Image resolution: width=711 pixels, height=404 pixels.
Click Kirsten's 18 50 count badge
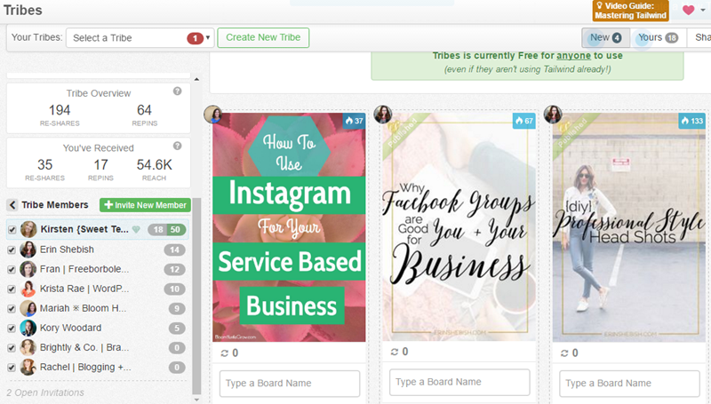[x=166, y=230]
